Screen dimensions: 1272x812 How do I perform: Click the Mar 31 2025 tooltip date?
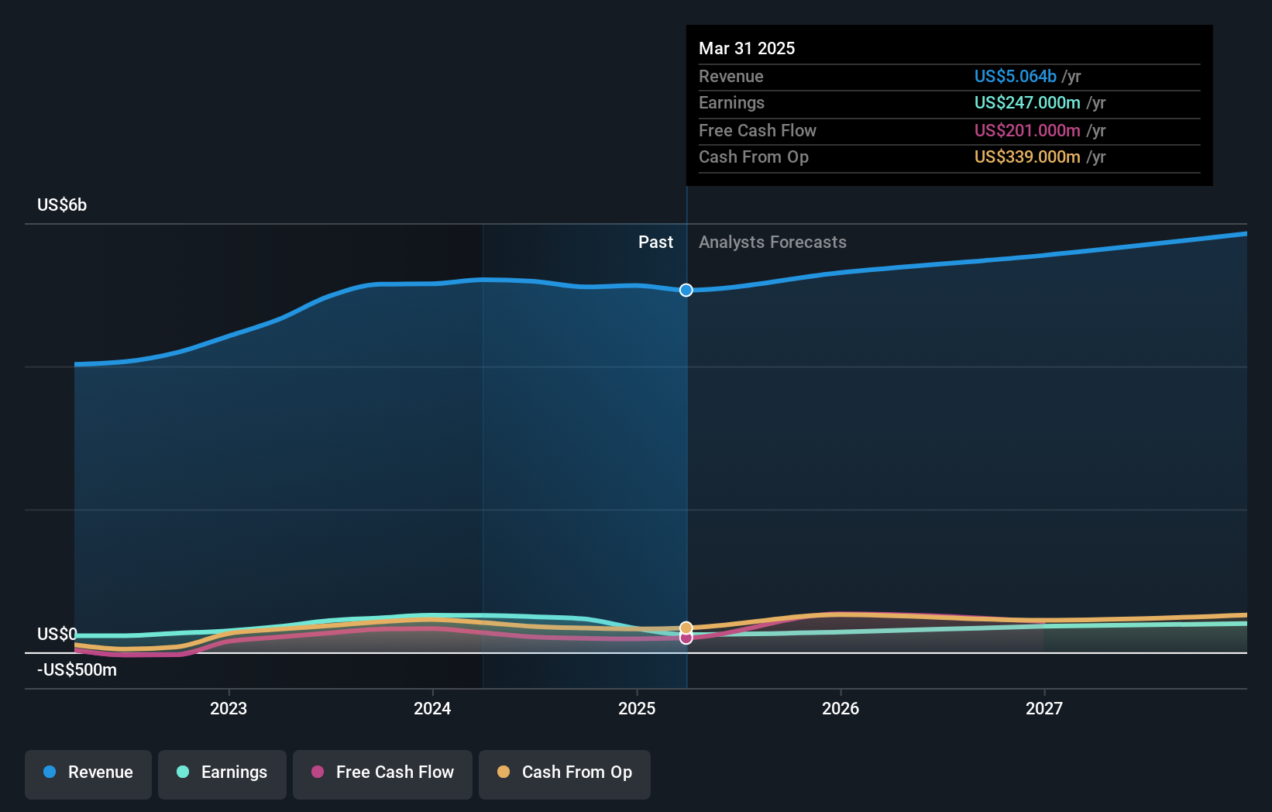(747, 48)
